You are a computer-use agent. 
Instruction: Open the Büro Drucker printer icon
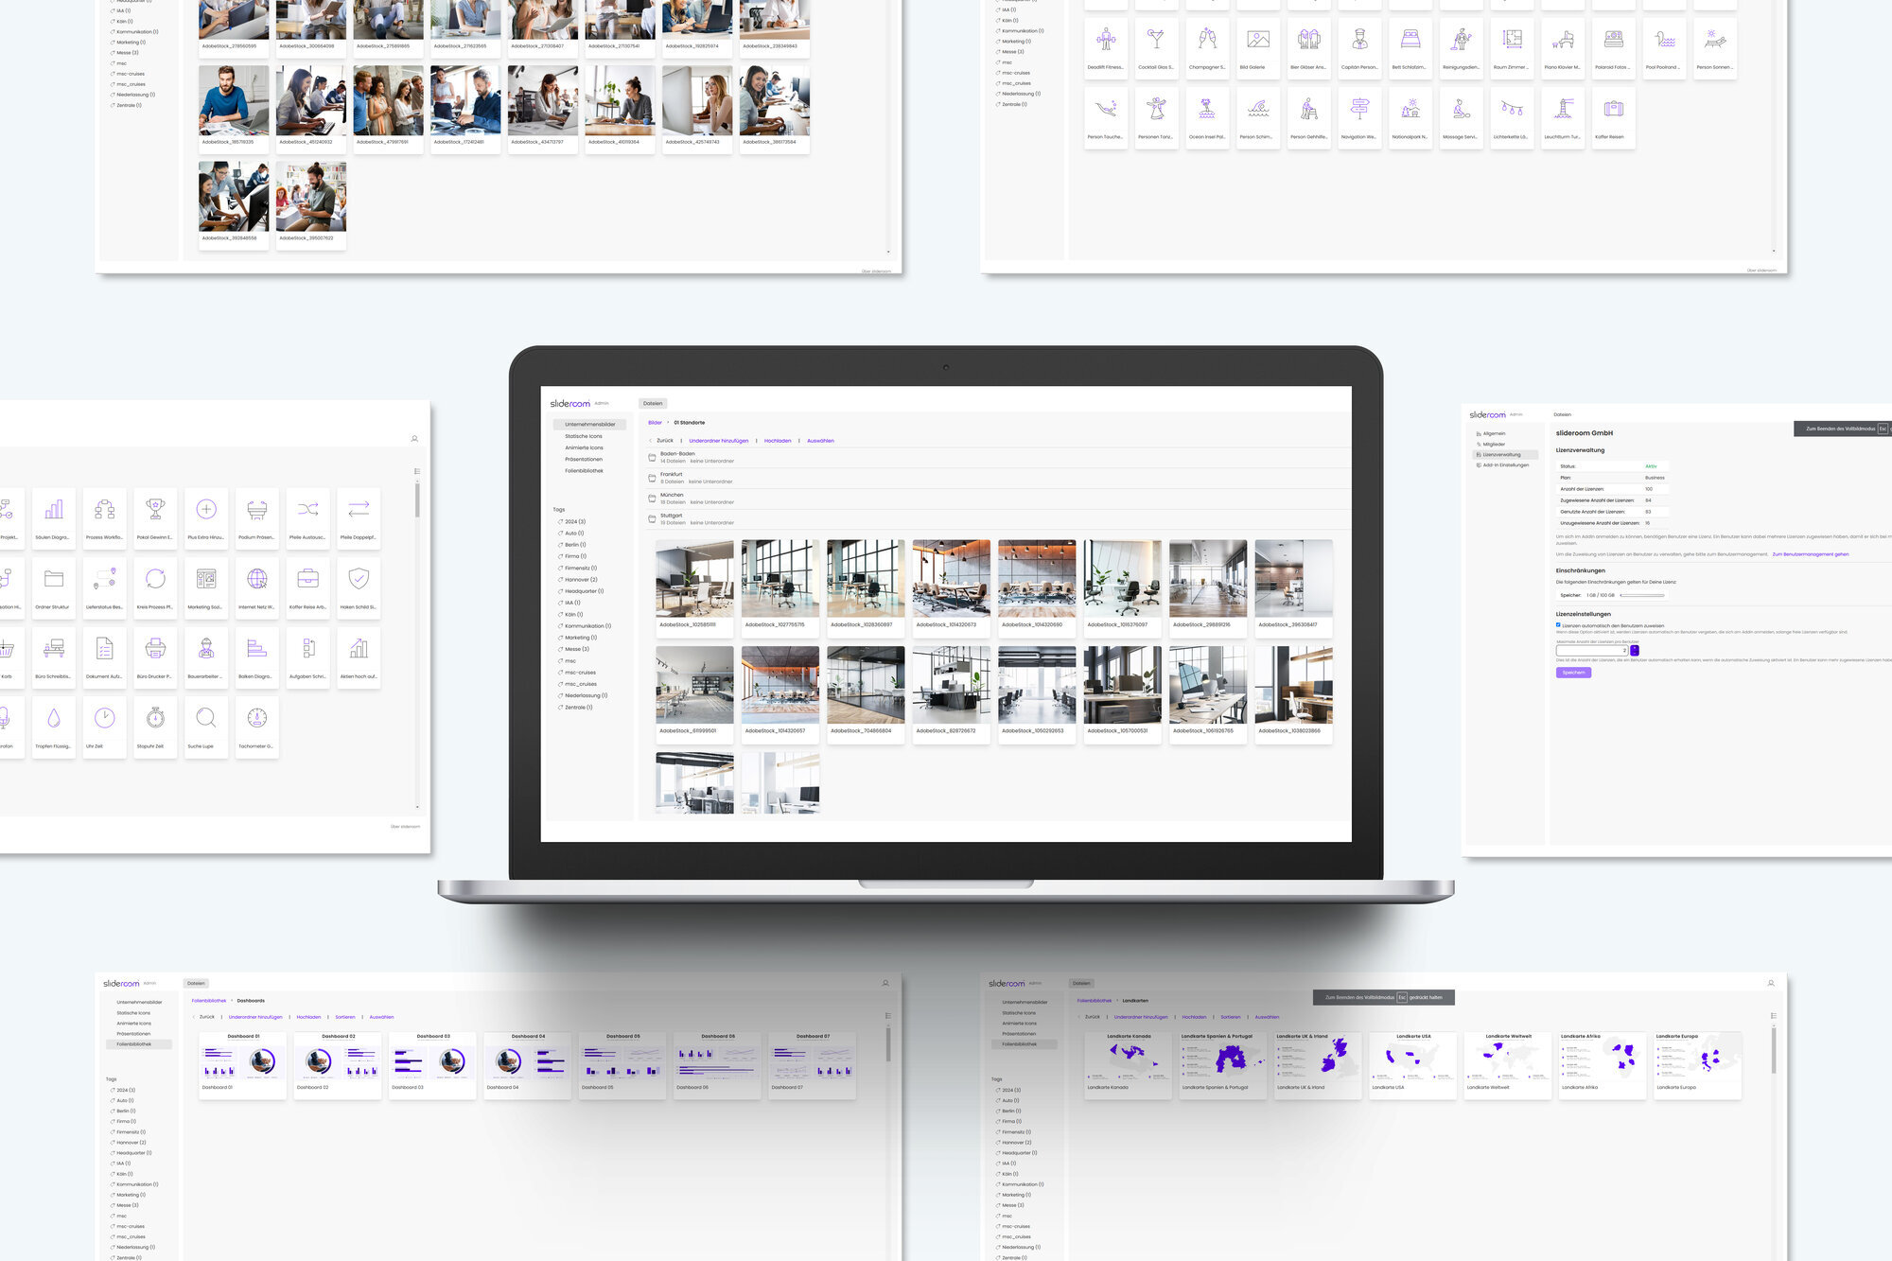tap(155, 656)
